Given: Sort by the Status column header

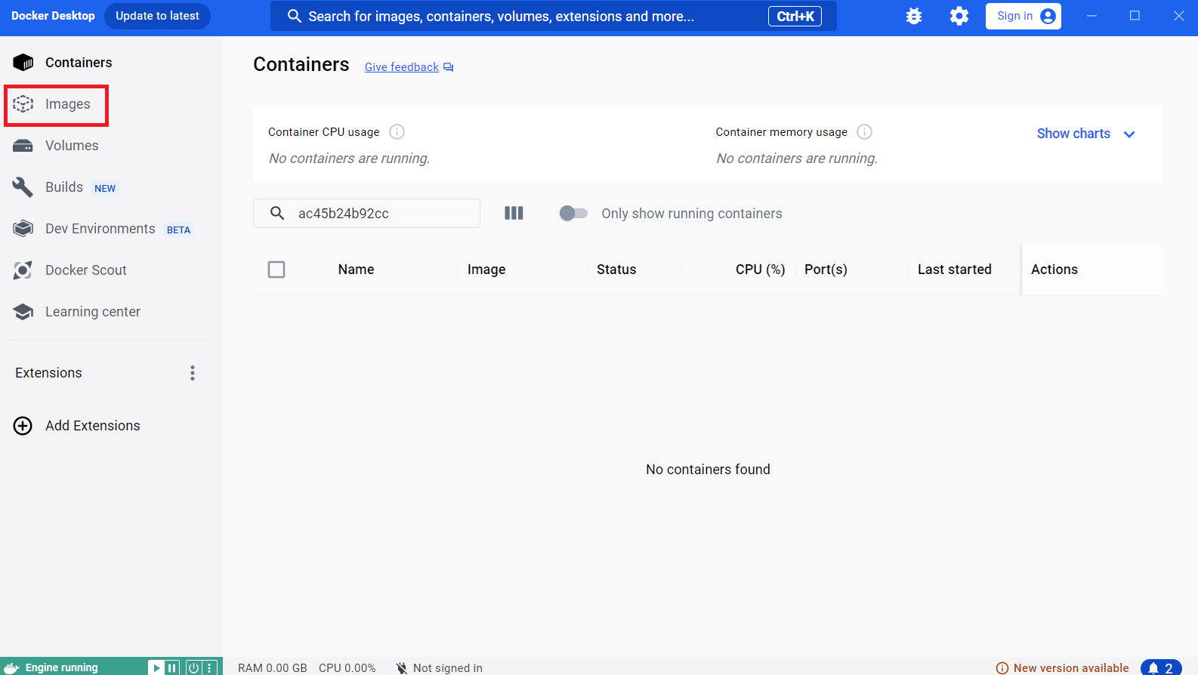Looking at the screenshot, I should pos(616,270).
